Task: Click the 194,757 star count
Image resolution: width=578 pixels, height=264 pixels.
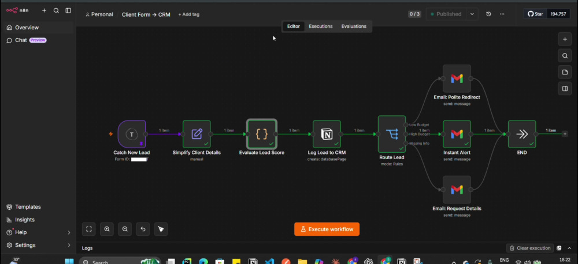Action: (558, 14)
